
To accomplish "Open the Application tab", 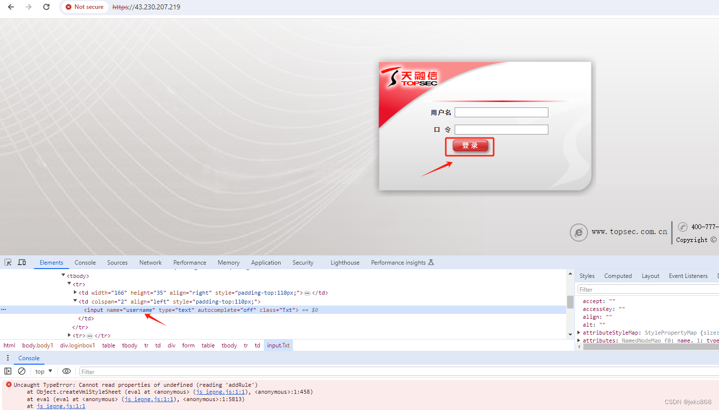I will tap(266, 263).
